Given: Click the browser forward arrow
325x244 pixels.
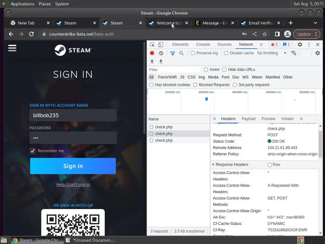Looking at the screenshot, I should point(21,34).
